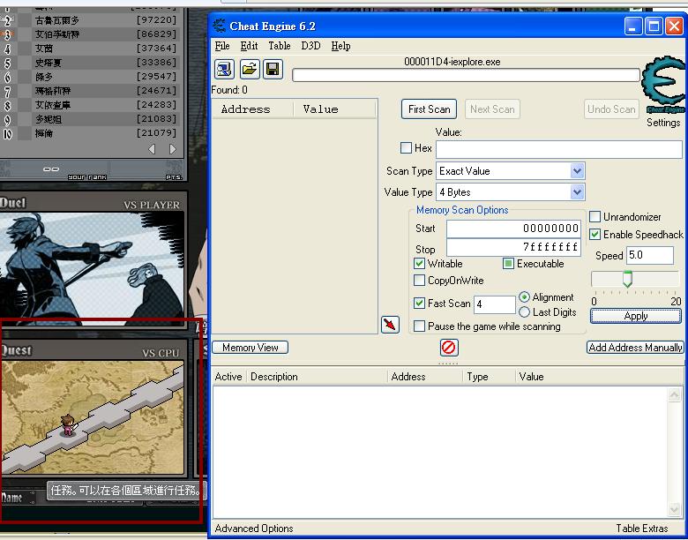Click the Type column header
The width and height of the screenshot is (688, 540).
[489, 377]
